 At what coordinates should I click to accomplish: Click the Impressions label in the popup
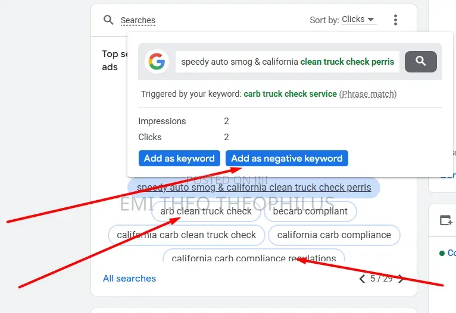click(x=162, y=121)
